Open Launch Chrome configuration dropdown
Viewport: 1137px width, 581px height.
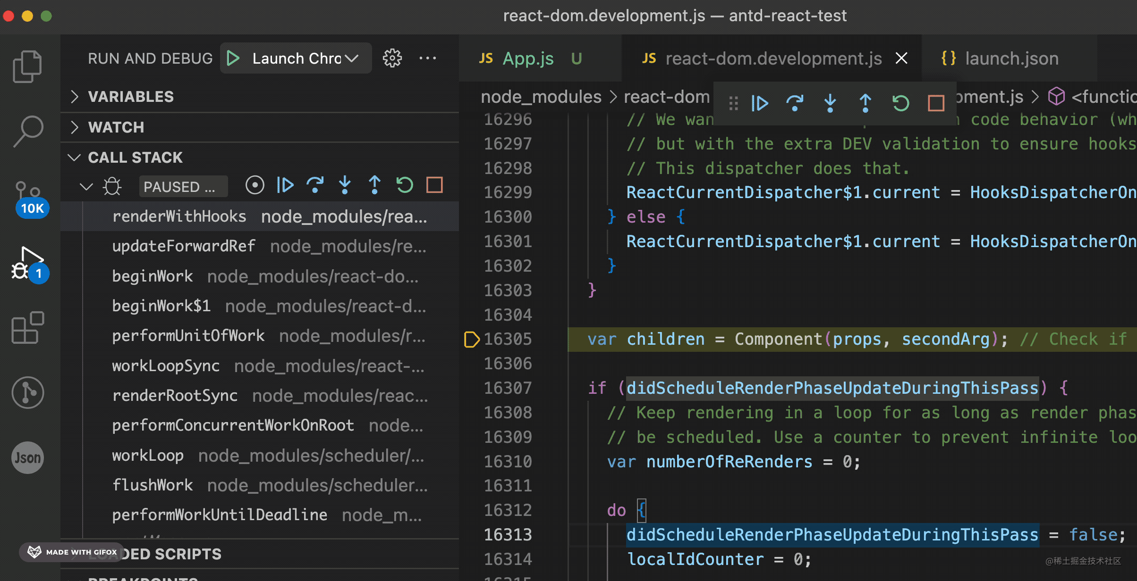[351, 58]
